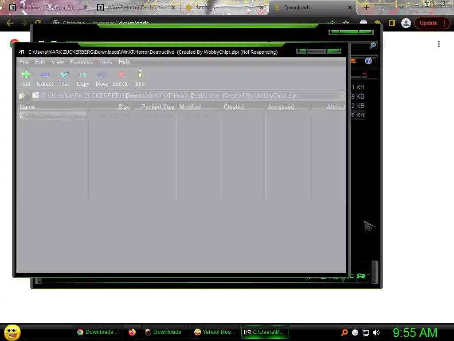Switch to 7-Zip C:\Users taskbar button
The width and height of the screenshot is (454, 341).
point(264,332)
